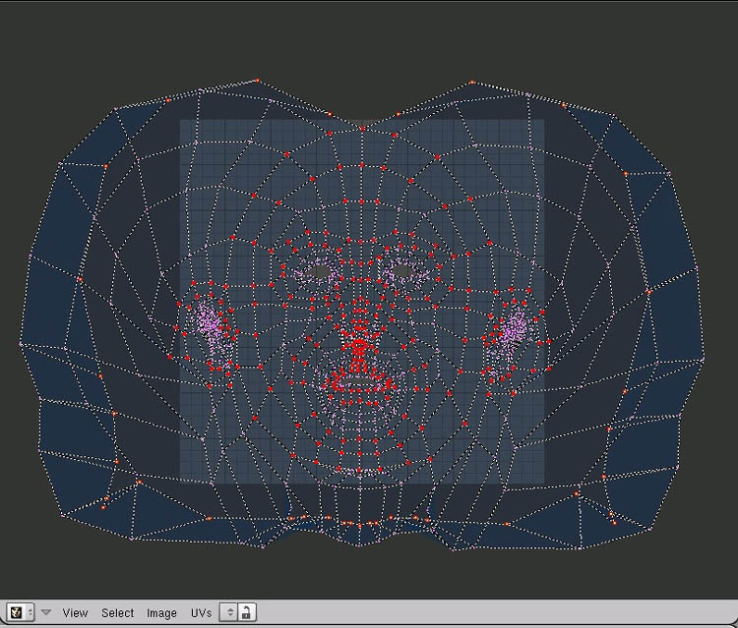Viewport: 738px width, 628px height.
Task: Collapse the header menus with the triangle
Action: pos(45,612)
